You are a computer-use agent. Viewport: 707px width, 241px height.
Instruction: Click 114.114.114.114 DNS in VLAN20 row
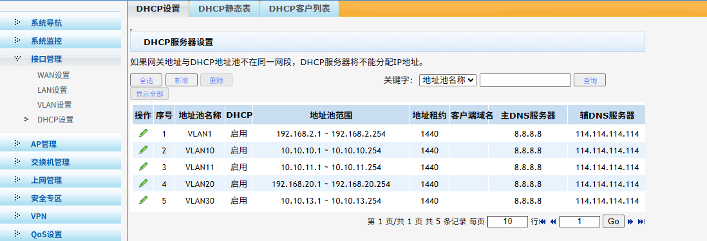tap(607, 184)
